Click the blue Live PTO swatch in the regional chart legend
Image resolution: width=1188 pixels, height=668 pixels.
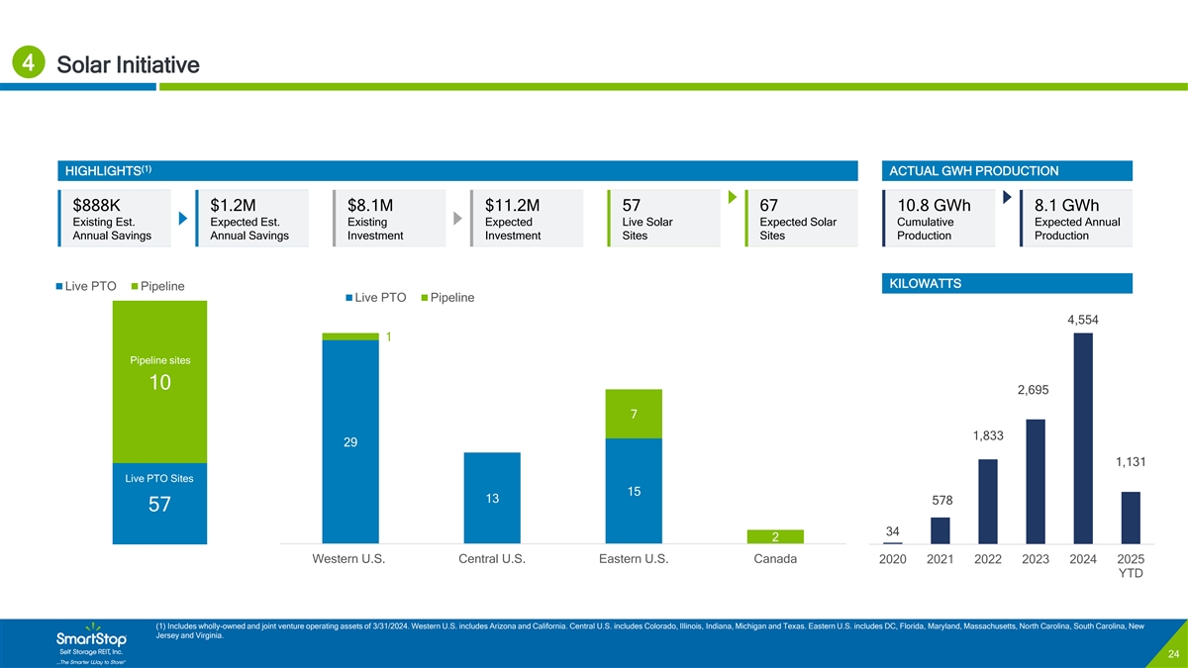[x=349, y=298]
